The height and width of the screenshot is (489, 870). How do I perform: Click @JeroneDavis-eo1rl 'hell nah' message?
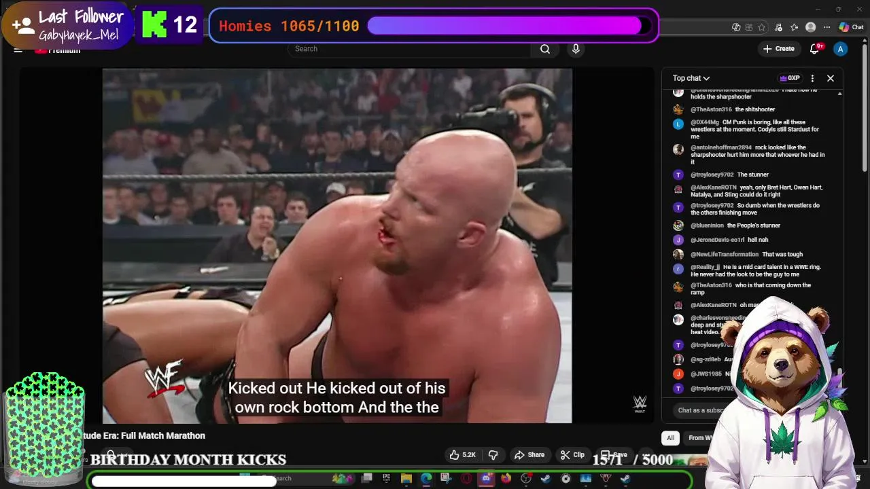pos(729,240)
